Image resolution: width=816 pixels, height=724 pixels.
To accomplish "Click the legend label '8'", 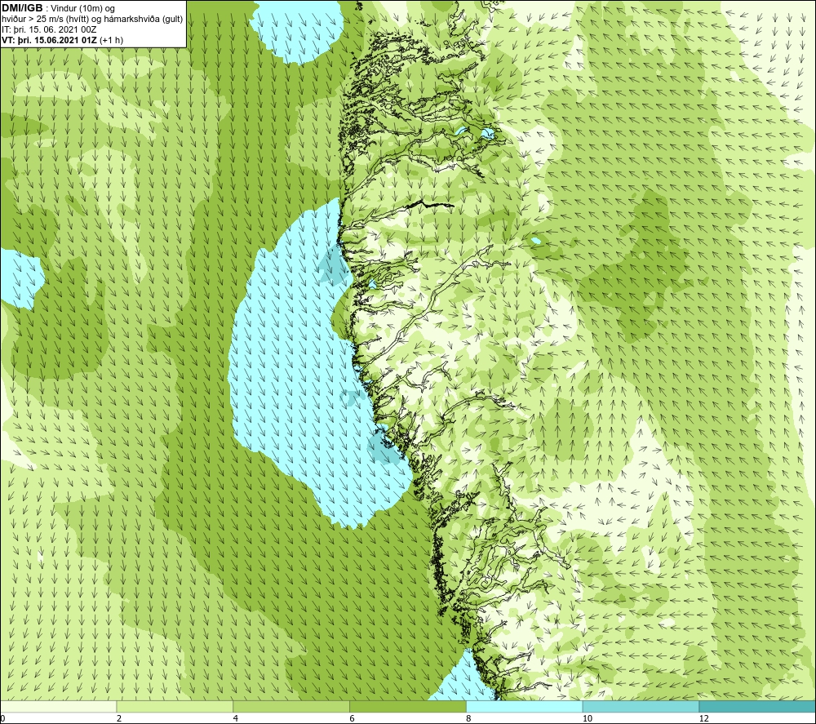I will tap(469, 718).
